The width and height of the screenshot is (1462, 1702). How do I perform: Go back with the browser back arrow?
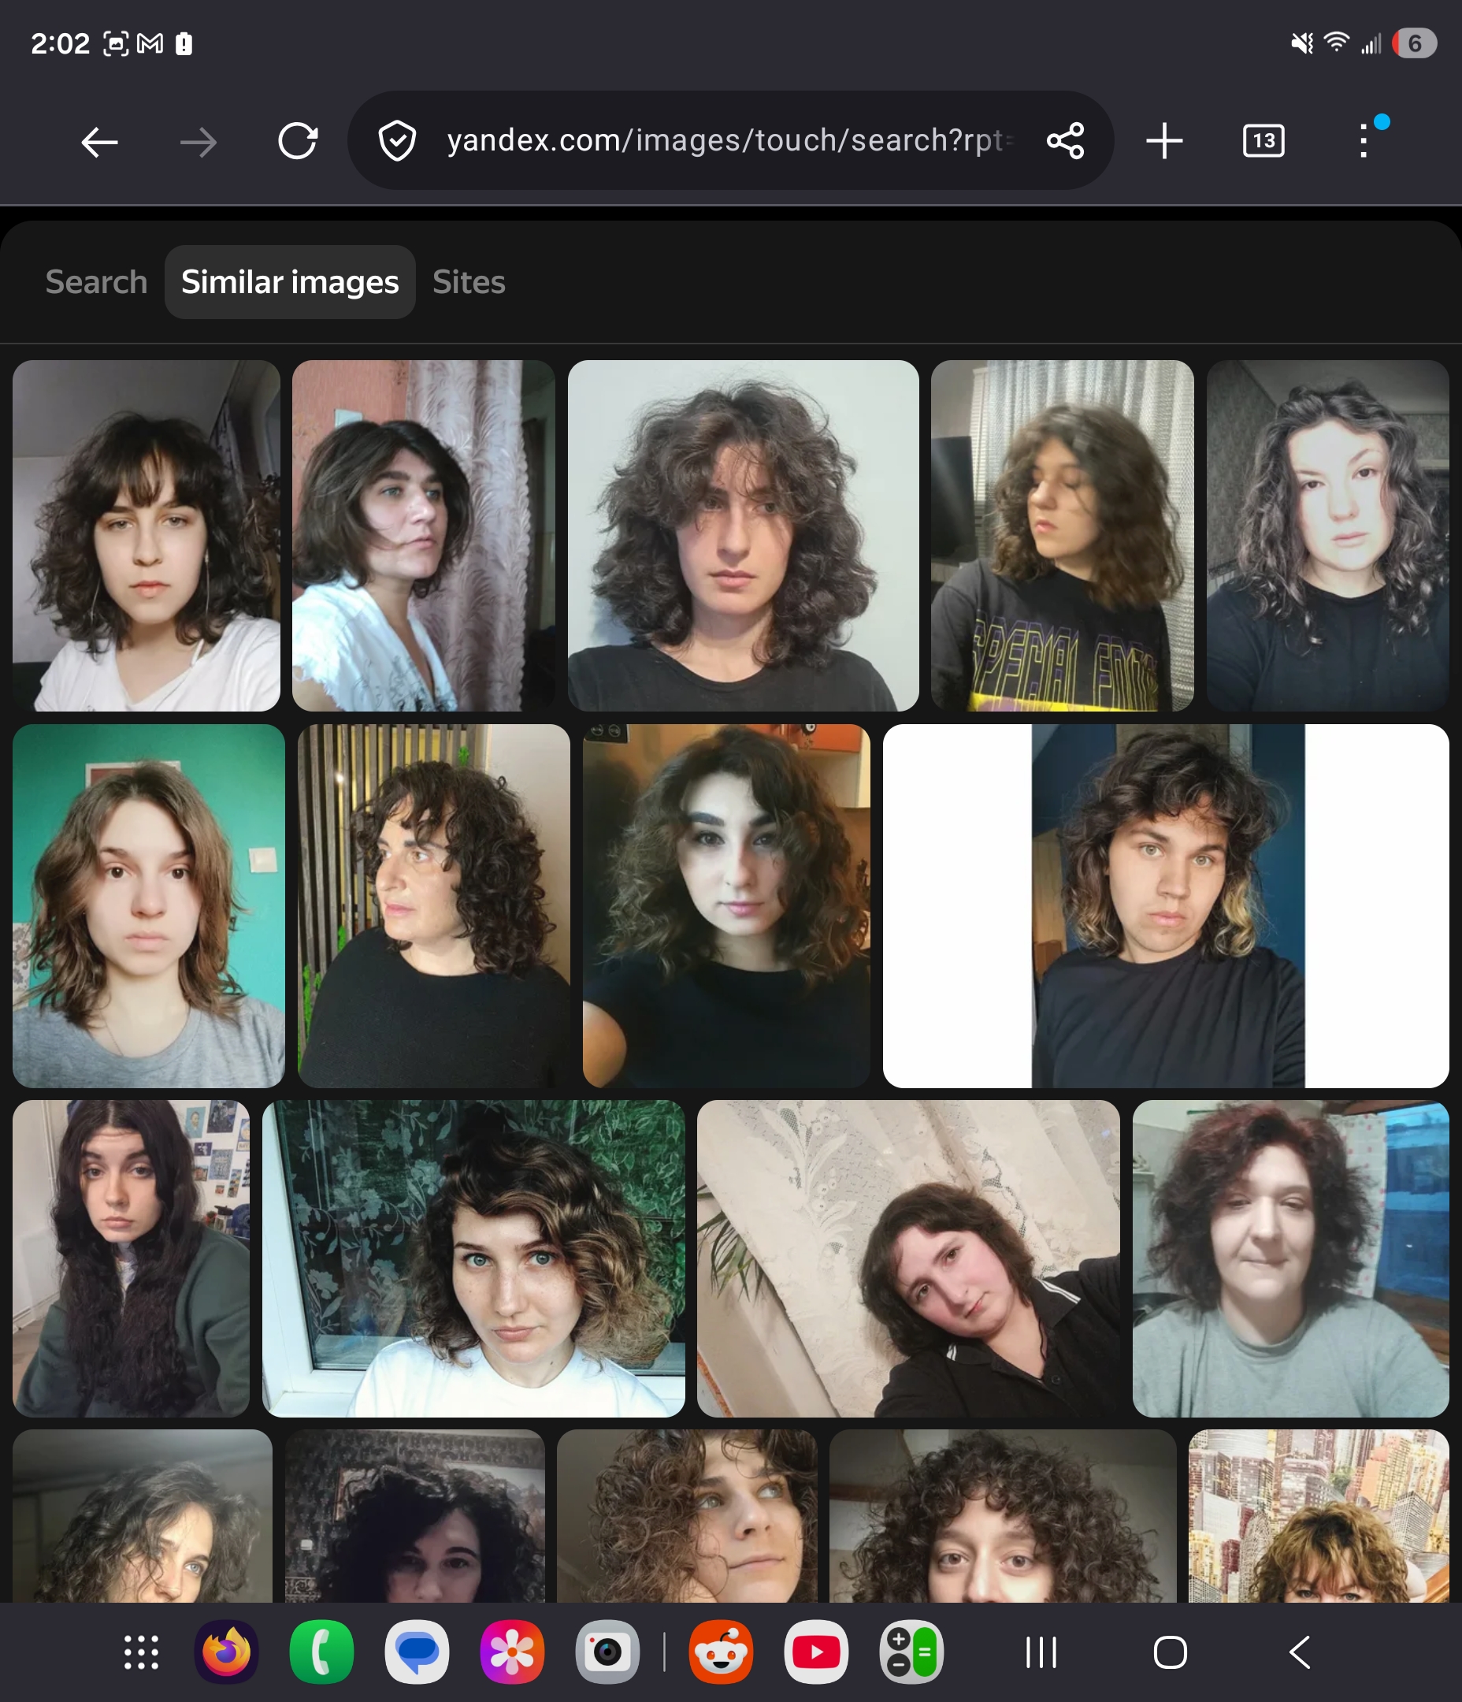pyautogui.click(x=99, y=141)
